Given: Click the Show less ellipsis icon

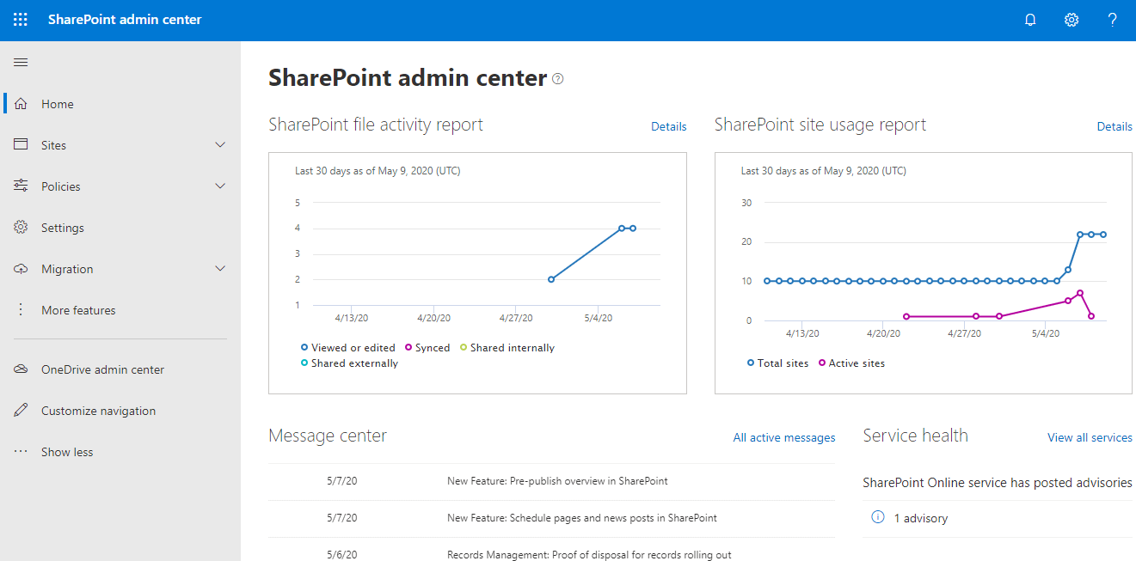Looking at the screenshot, I should 21,452.
